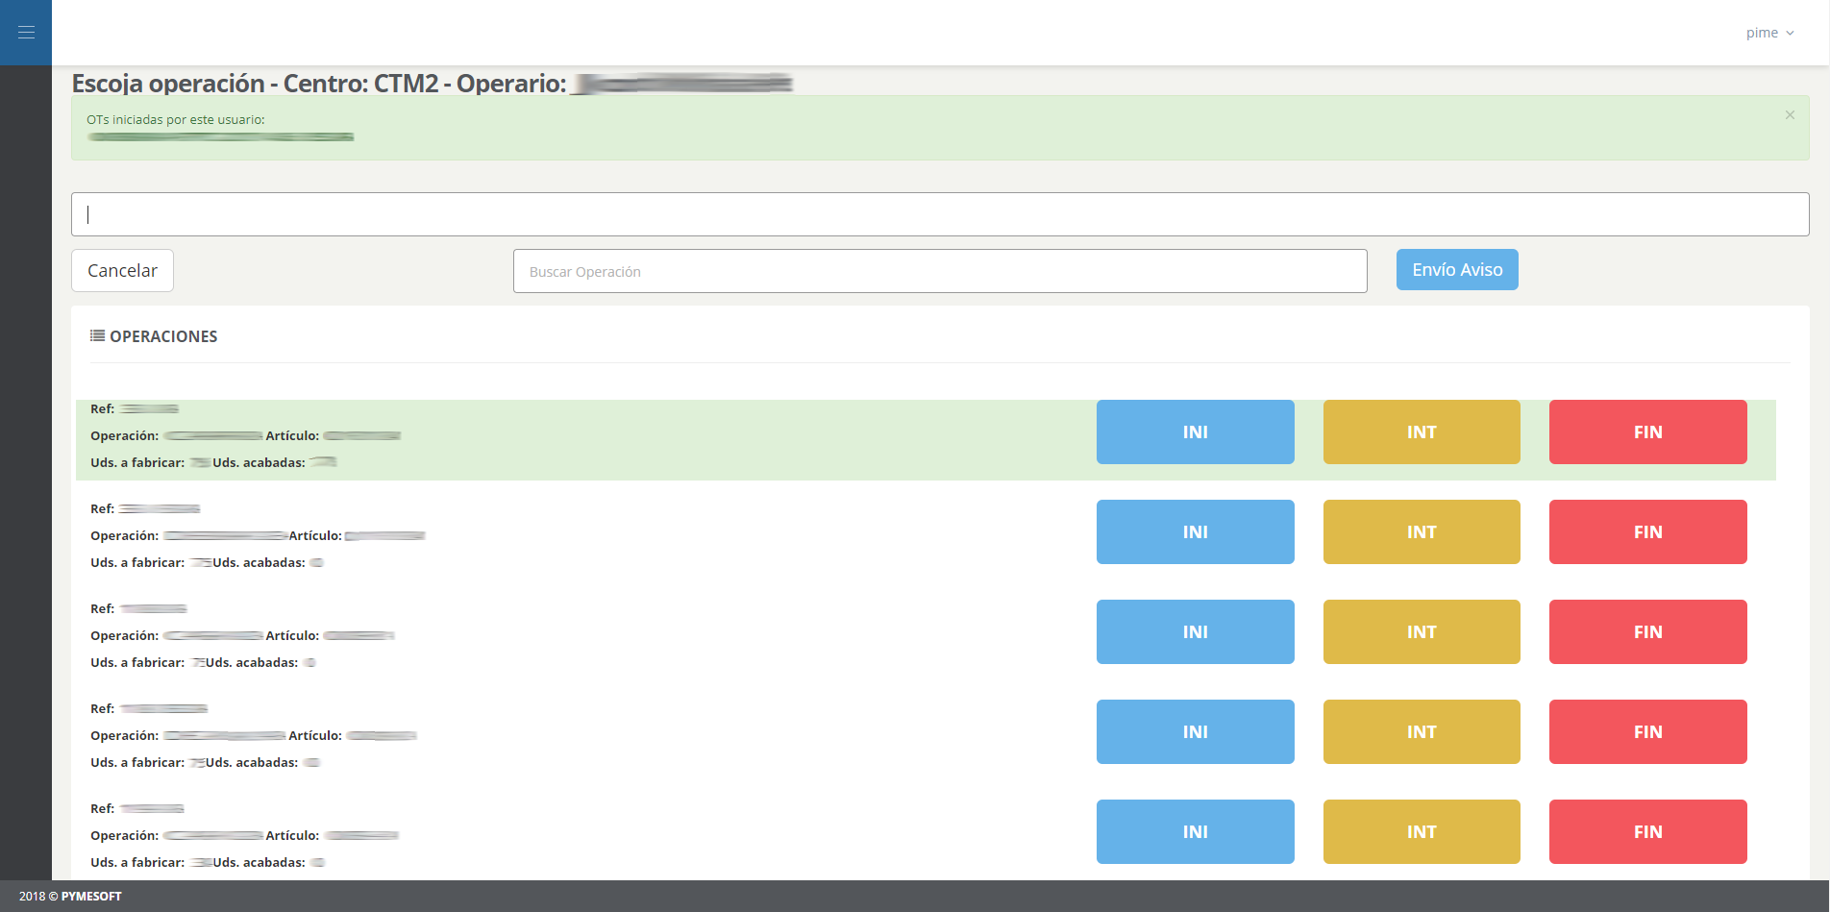
Task: Open the hamburger sidebar menu
Action: pyautogui.click(x=26, y=33)
